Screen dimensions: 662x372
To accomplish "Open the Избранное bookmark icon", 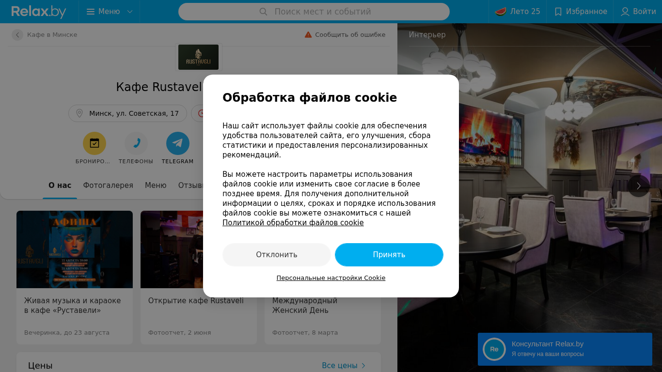I will tap(558, 12).
